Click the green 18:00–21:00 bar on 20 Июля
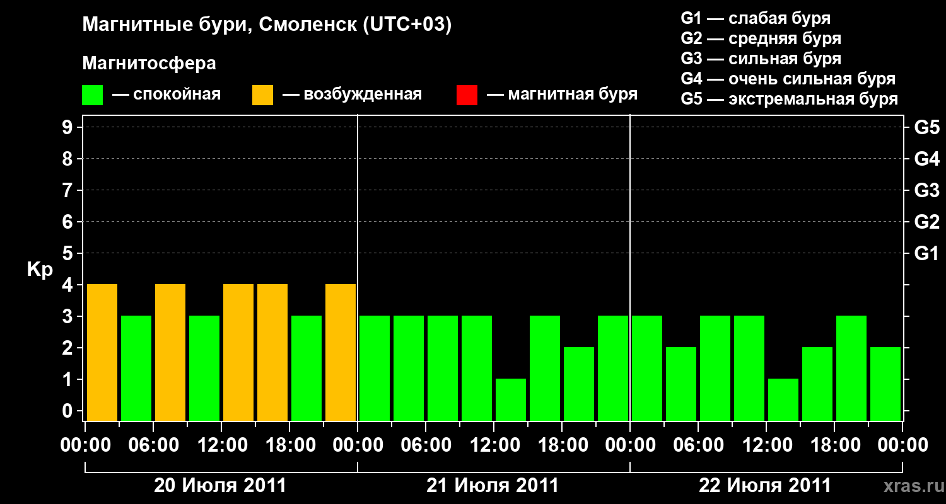 pyautogui.click(x=307, y=368)
